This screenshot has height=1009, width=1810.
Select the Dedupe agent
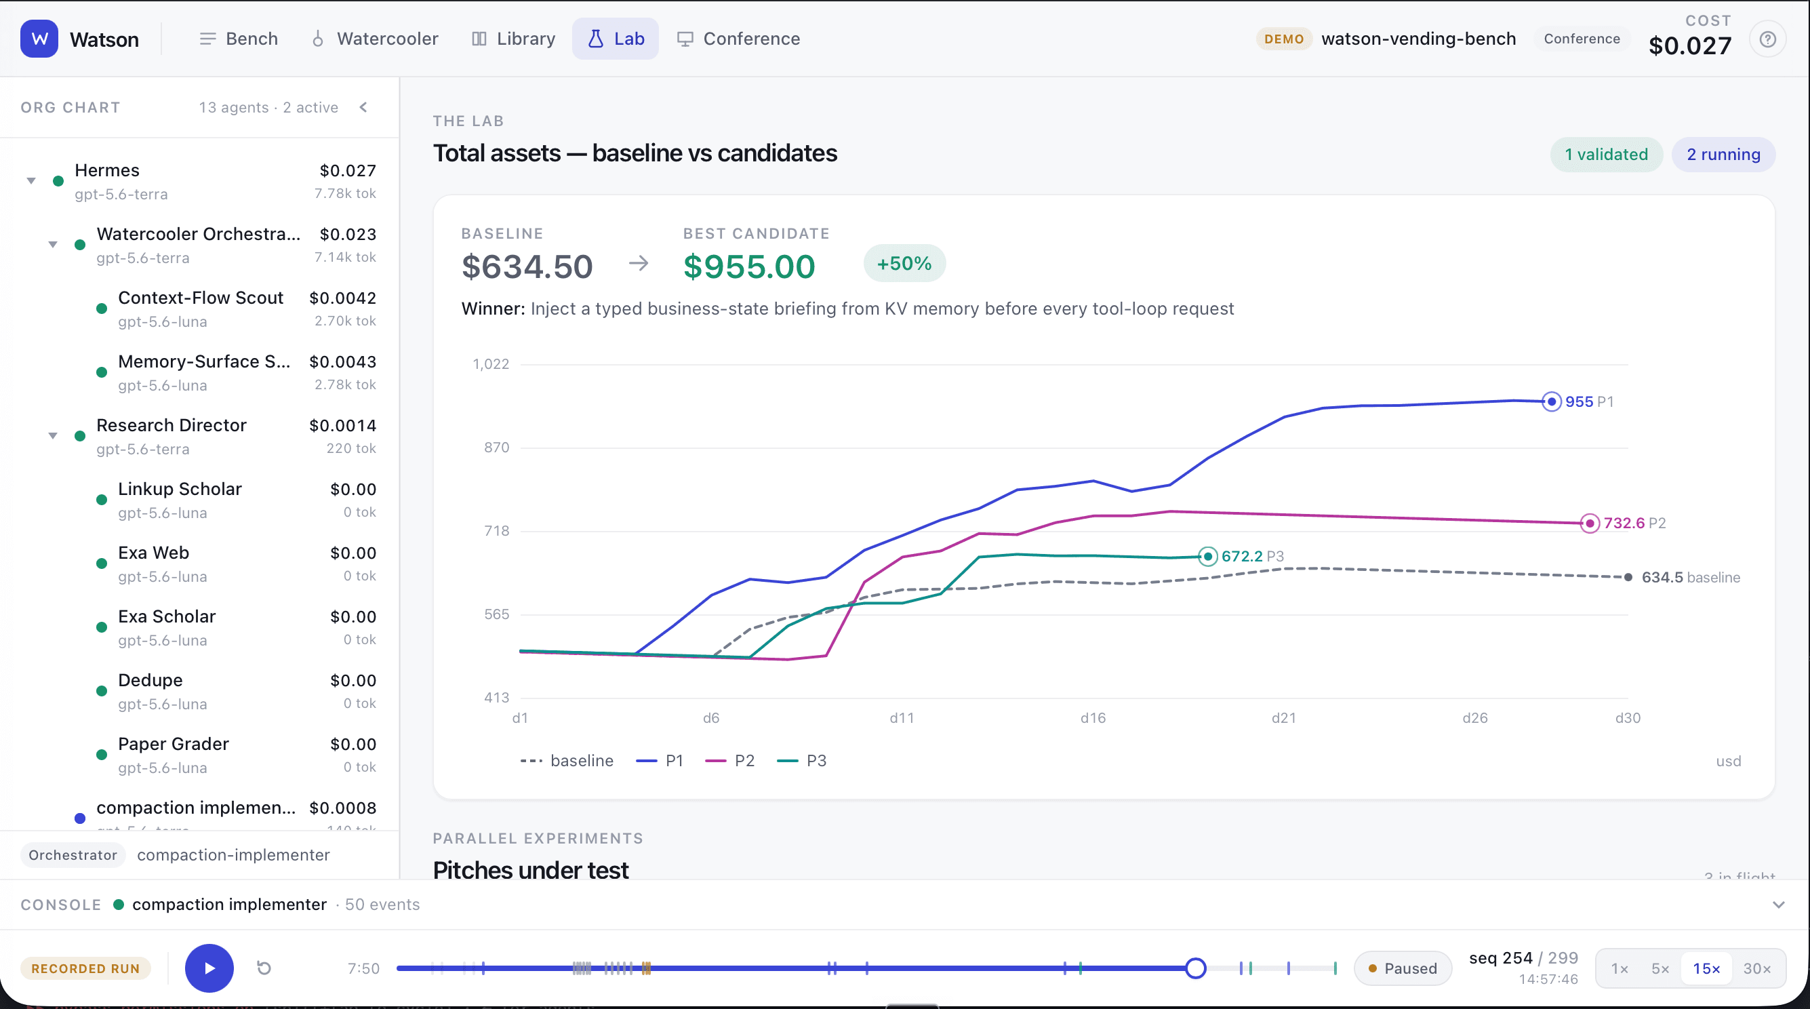coord(200,692)
